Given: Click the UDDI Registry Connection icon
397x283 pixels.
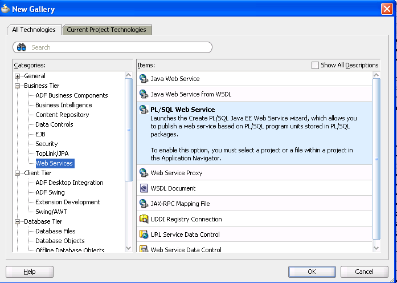Looking at the screenshot, I should pos(144,219).
